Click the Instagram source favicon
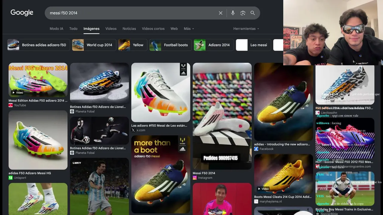The image size is (383, 215). (x=194, y=178)
